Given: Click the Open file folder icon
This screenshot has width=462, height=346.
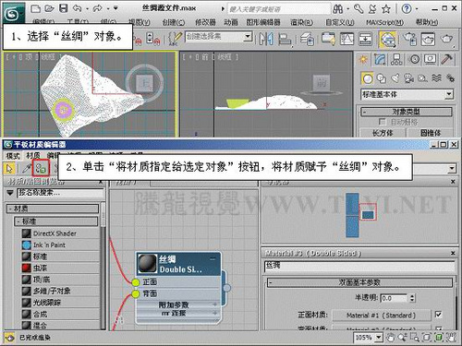Looking at the screenshot, I should (50, 8).
